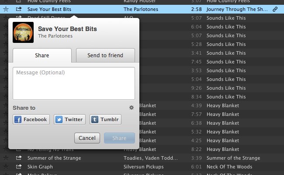Star the Skin Graph track
This screenshot has height=175, width=284.
point(6,167)
